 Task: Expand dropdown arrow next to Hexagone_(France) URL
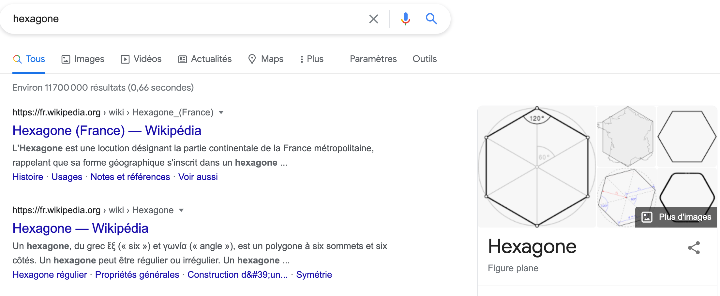221,112
